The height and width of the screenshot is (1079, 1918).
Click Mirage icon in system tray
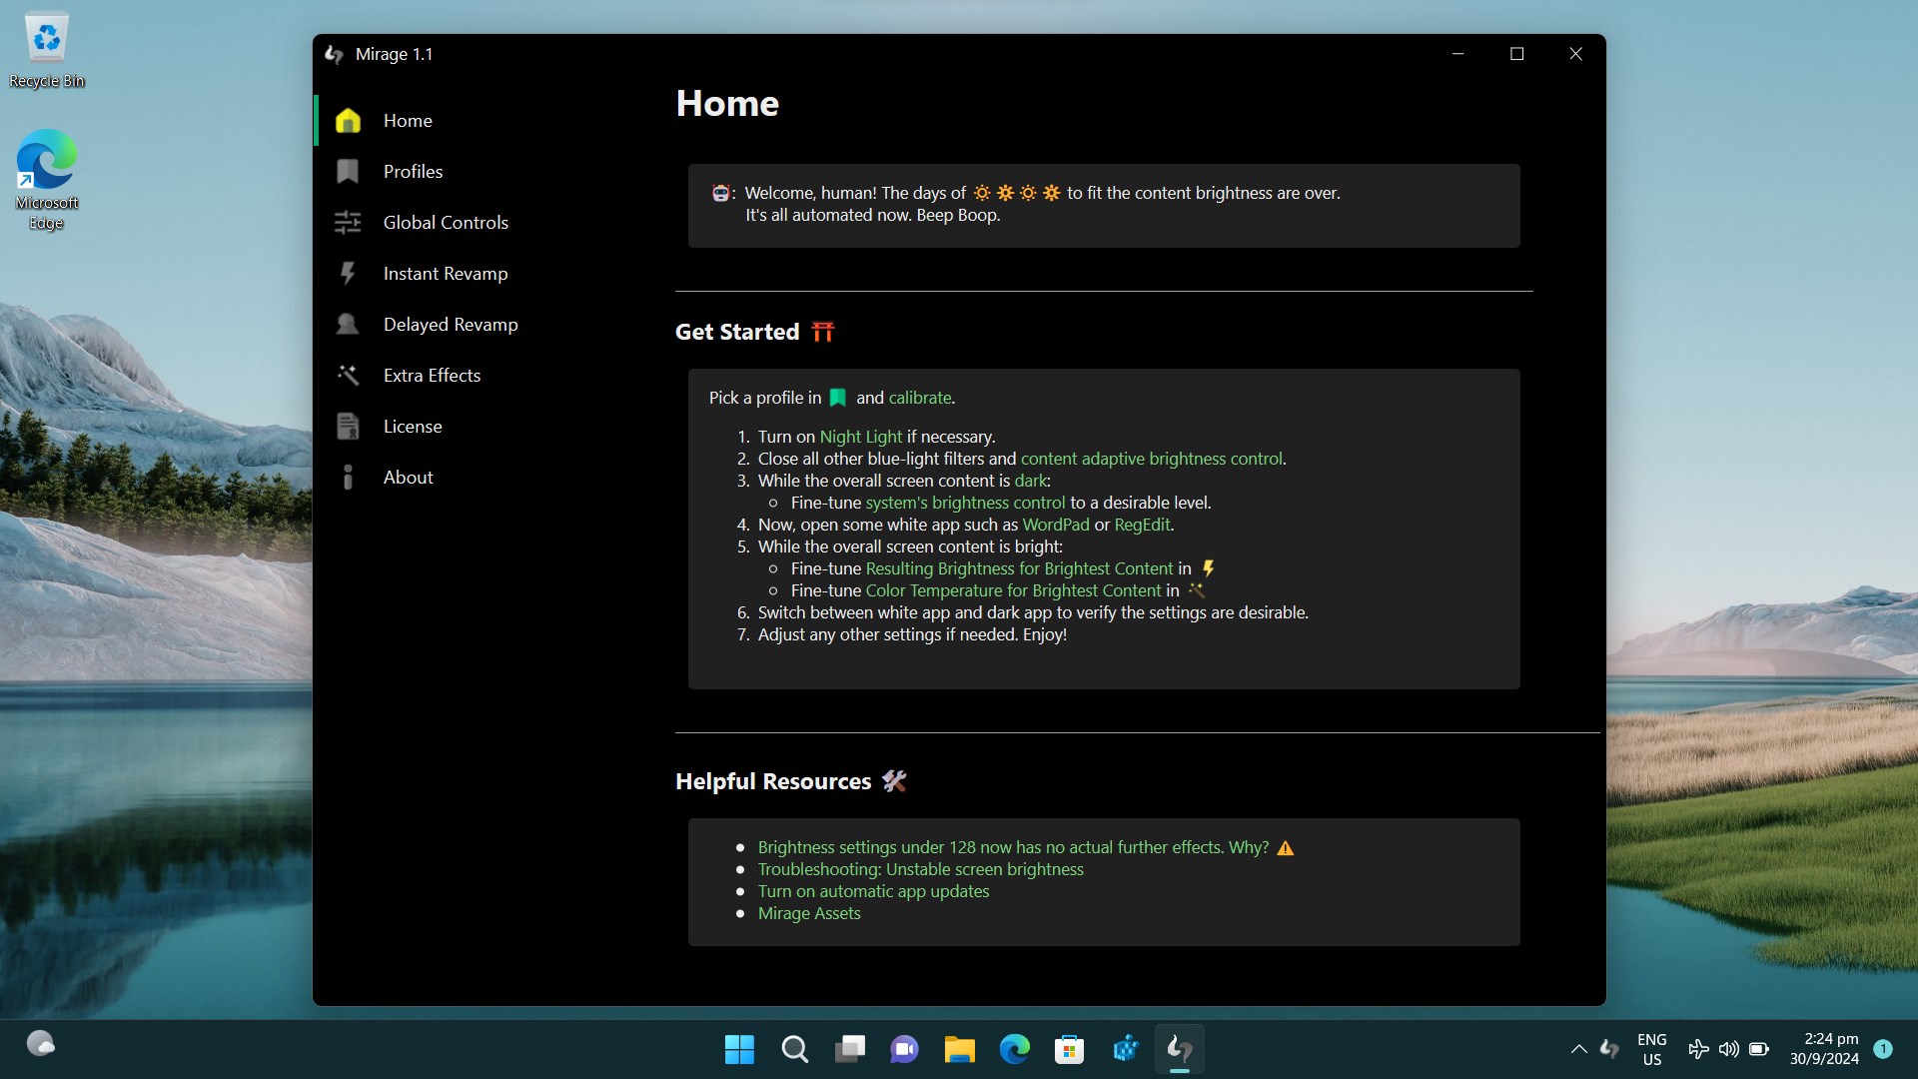pos(1609,1048)
